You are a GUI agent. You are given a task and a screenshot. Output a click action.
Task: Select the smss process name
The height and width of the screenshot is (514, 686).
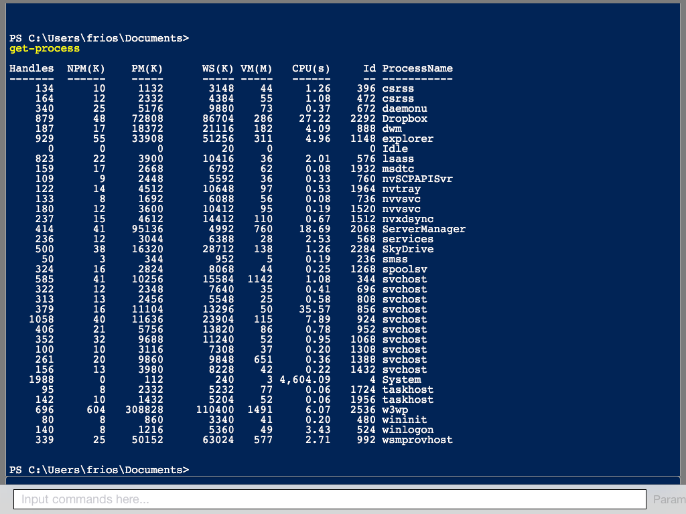click(395, 260)
